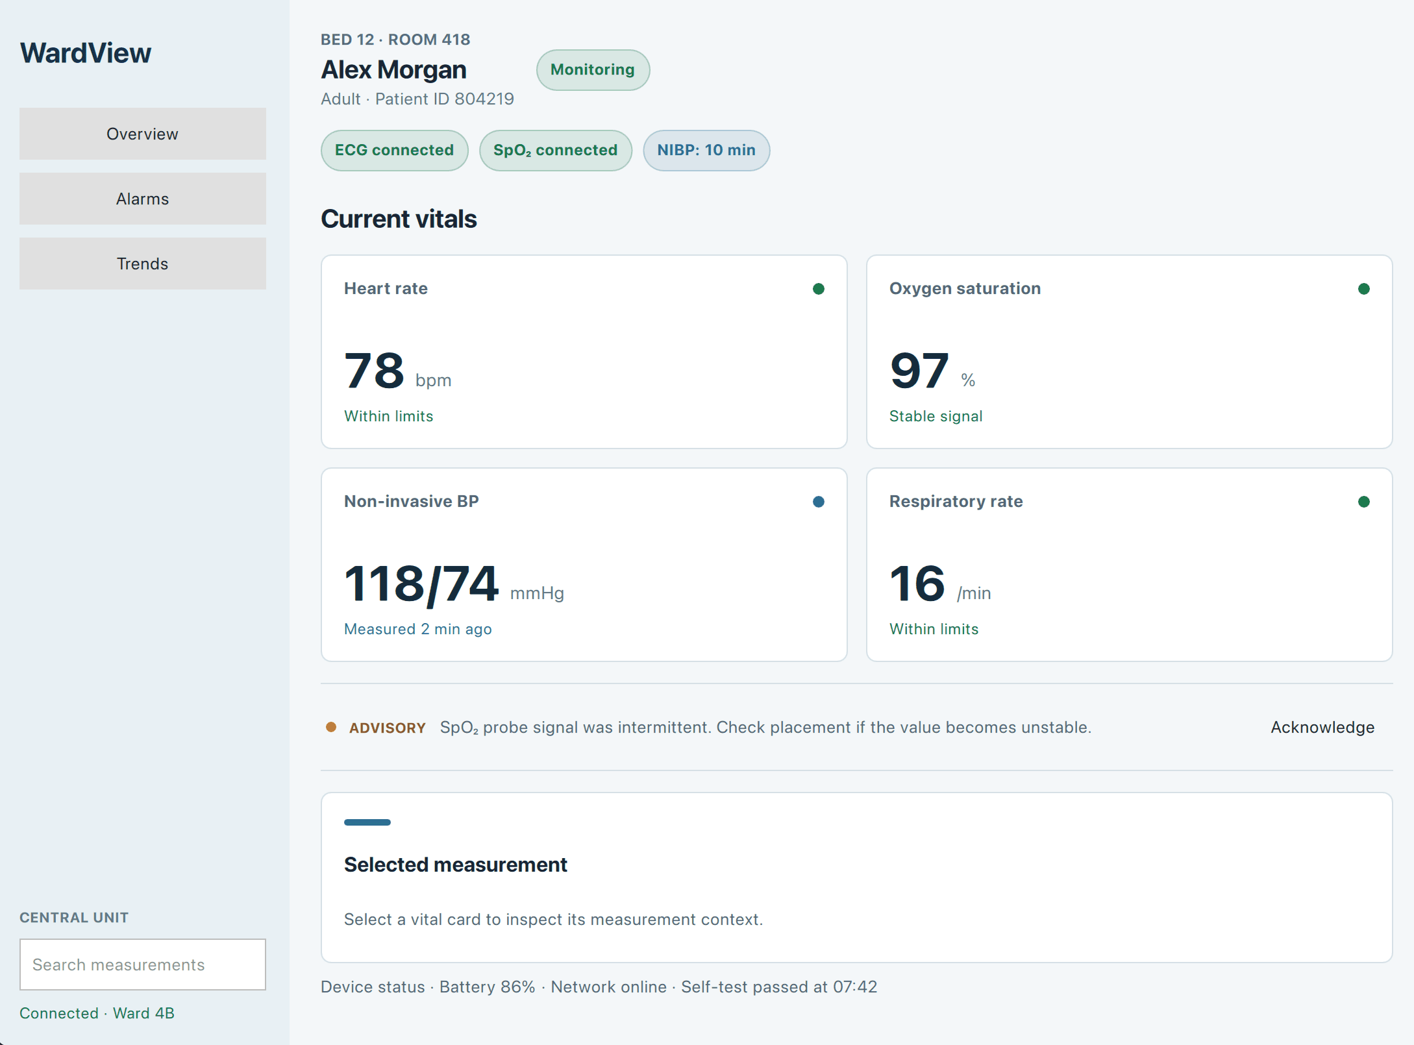The width and height of the screenshot is (1414, 1045).
Task: Click the 78 bpm heart rate value
Action: coord(397,371)
